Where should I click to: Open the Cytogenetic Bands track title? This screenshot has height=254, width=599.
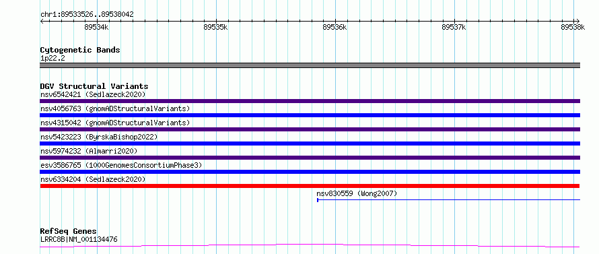80,50
